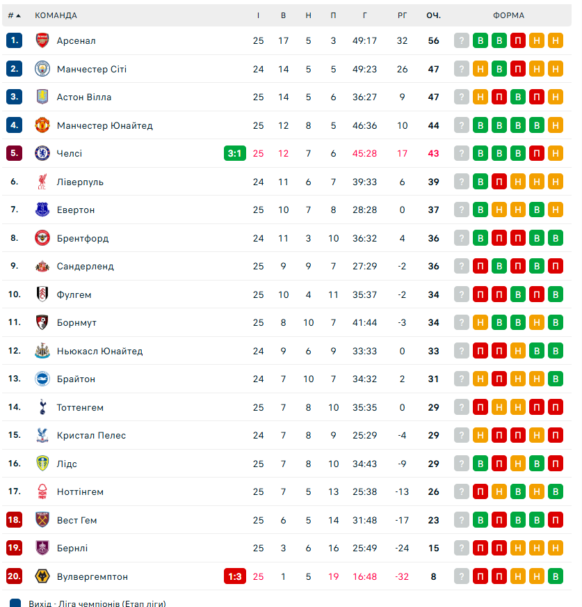Click Arsenal's grey upcoming match question mark
582x607 pixels.
pos(462,40)
